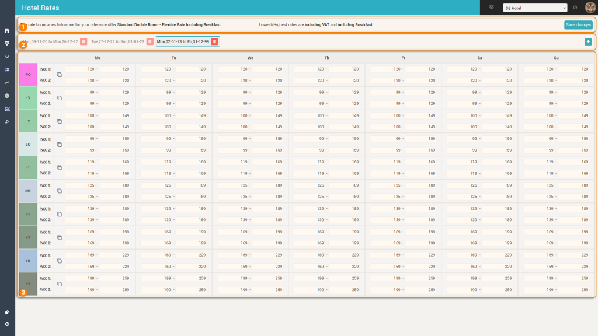Copy rates for the +1 row
Image resolution: width=598 pixels, height=336 pixels.
click(60, 214)
